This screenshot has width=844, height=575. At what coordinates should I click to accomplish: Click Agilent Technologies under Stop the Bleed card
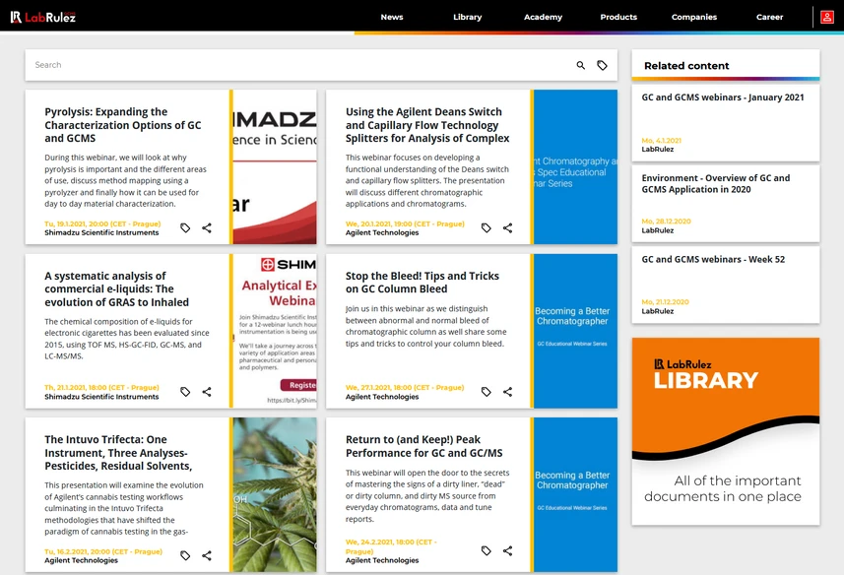[382, 397]
